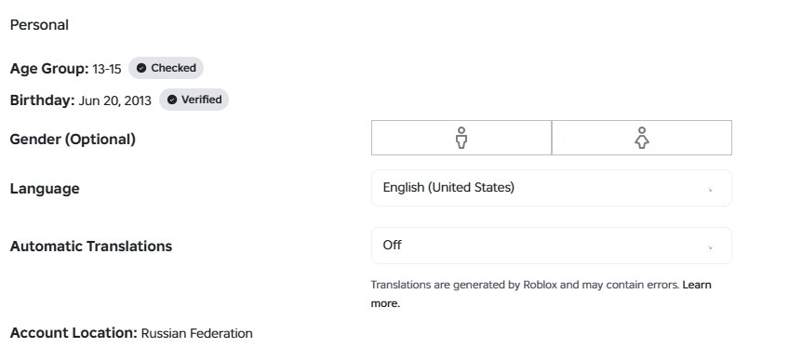Viewport: 789px width, 361px height.
Task: Click the Personal section heading
Action: tap(39, 25)
